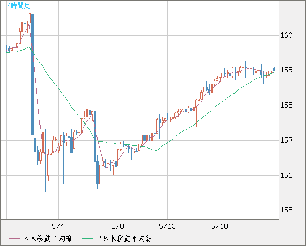This screenshot has width=306, height=246.
Task: Click the 5/18 date axis label
Action: [x=220, y=226]
